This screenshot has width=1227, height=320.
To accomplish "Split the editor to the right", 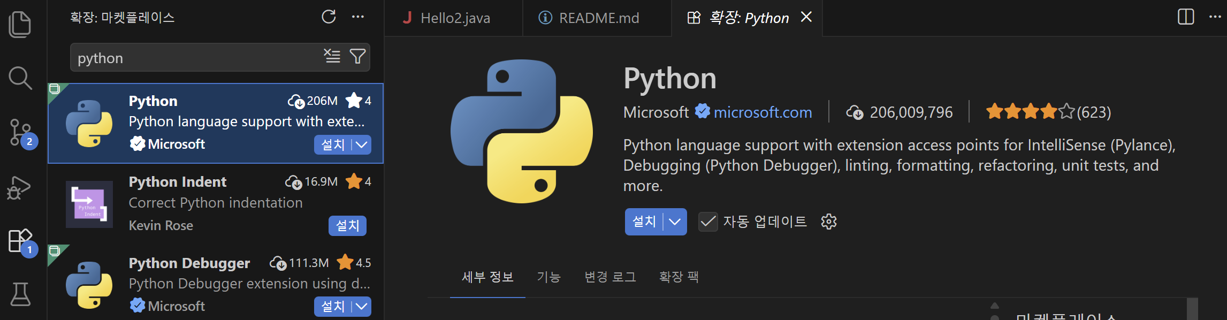I will (x=1186, y=17).
